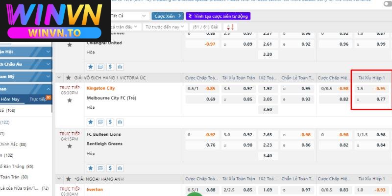Pick the 1.92 odds for Kingston City 1X2
This screenshot has height=196, width=392.
(x=267, y=89)
